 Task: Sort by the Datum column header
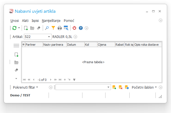pyautogui.click(x=76, y=45)
